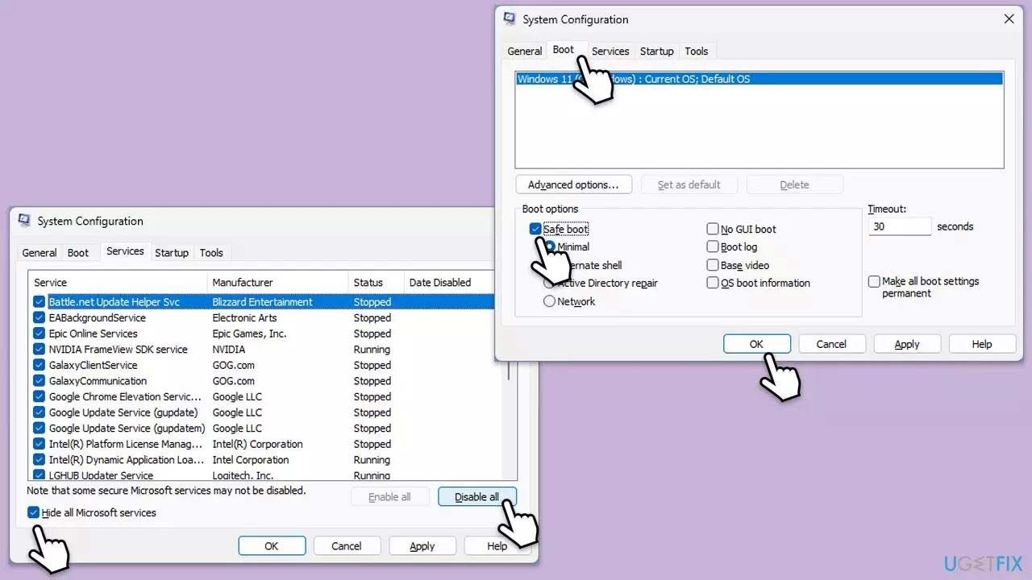Enable the Boot log checkbox
Image resolution: width=1032 pixels, height=580 pixels.
[713, 246]
